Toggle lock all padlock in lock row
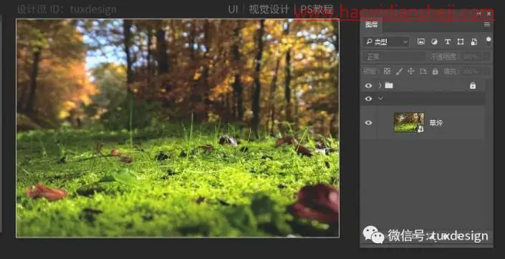The image size is (505, 259). coord(435,71)
